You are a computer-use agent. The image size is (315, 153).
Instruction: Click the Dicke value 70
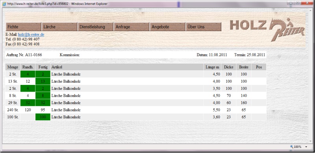pos(229,96)
